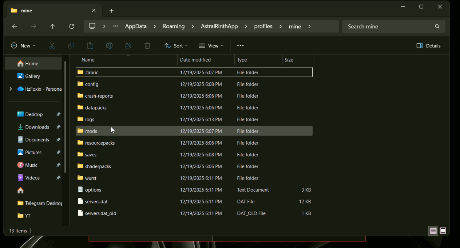Image resolution: width=460 pixels, height=248 pixels.
Task: Refresh the current folder view
Action: [72, 26]
